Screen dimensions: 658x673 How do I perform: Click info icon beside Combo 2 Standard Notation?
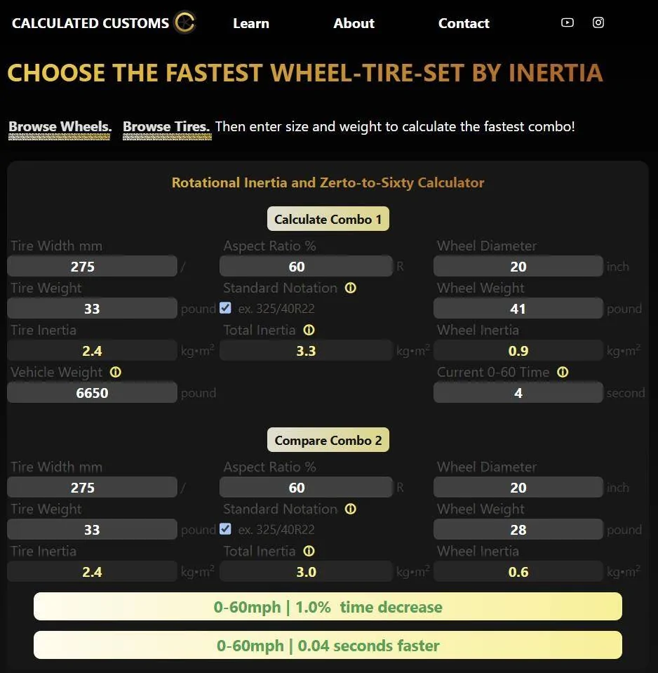tap(351, 509)
